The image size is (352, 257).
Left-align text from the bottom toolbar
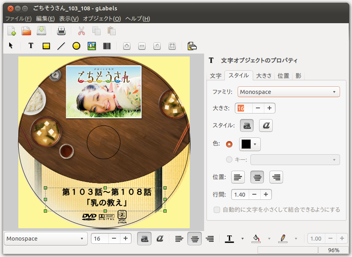pyautogui.click(x=179, y=239)
